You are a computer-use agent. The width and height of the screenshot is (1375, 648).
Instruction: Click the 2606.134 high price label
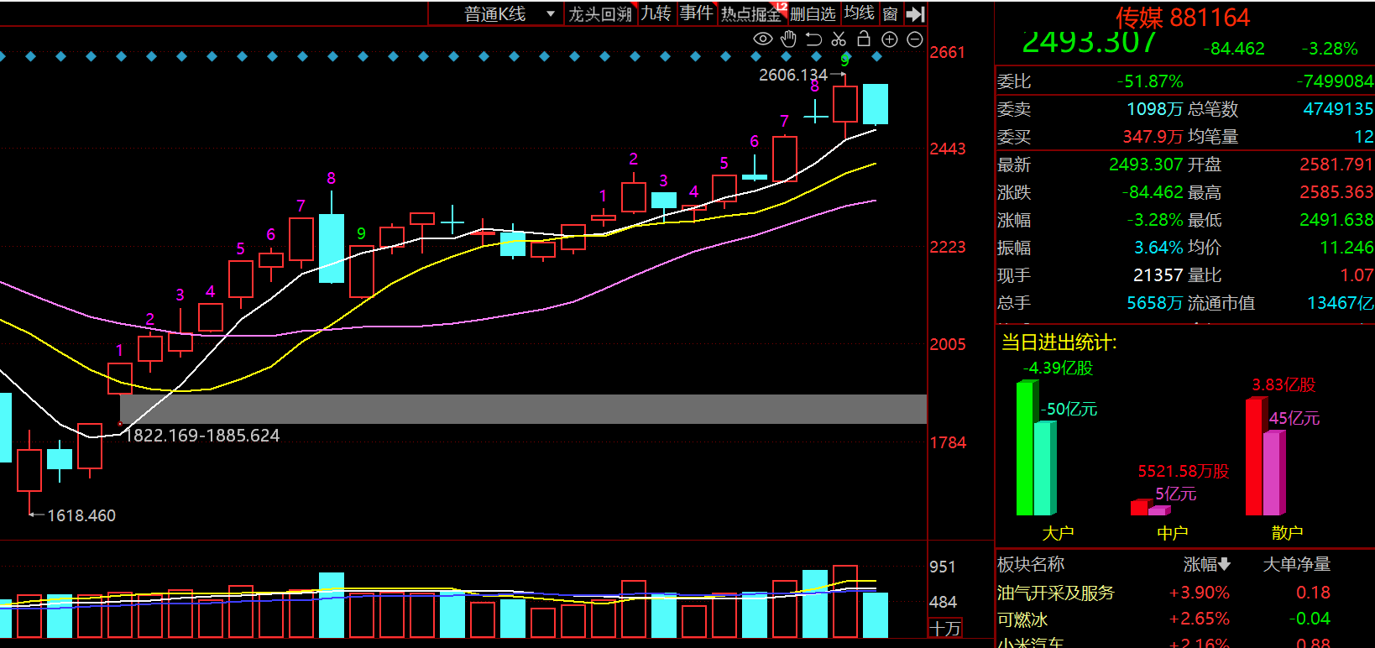tap(793, 75)
